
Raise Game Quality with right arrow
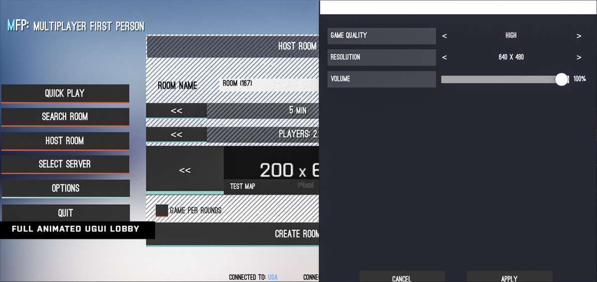point(579,36)
